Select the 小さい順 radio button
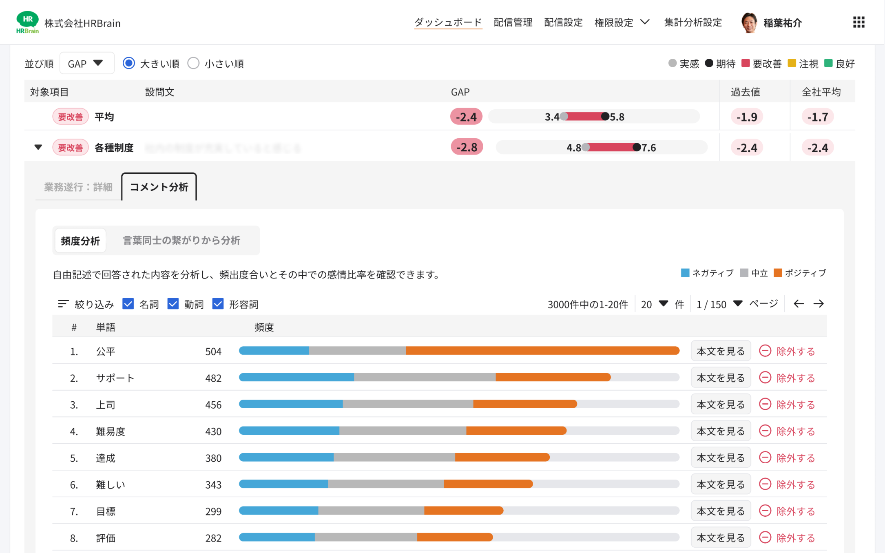Image resolution: width=885 pixels, height=553 pixels. point(193,64)
